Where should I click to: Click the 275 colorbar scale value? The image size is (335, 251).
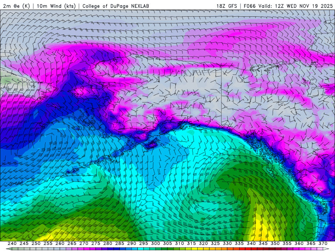96,243
